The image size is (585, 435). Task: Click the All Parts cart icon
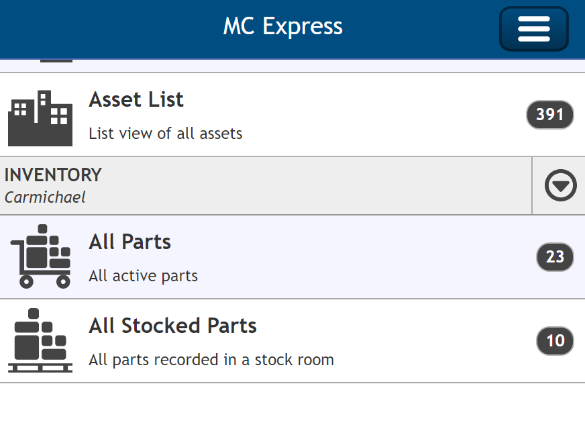40,256
